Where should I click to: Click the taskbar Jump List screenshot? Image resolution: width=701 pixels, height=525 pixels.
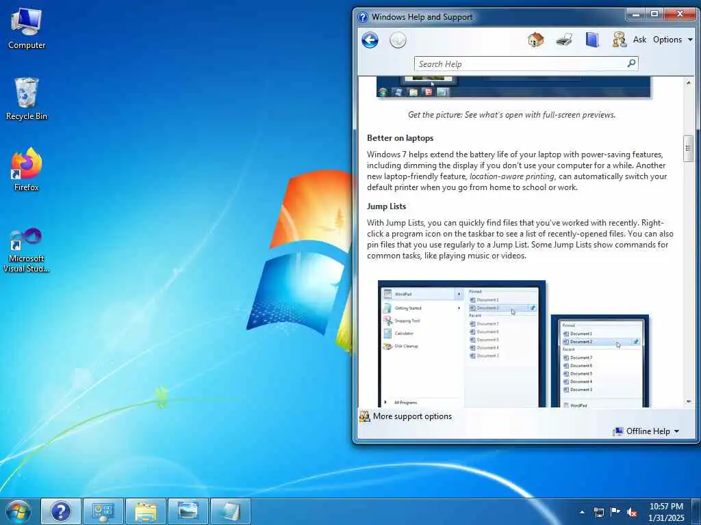click(600, 361)
